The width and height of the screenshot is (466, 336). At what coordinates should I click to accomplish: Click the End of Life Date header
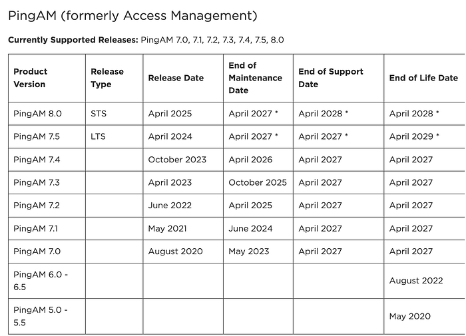(x=423, y=78)
